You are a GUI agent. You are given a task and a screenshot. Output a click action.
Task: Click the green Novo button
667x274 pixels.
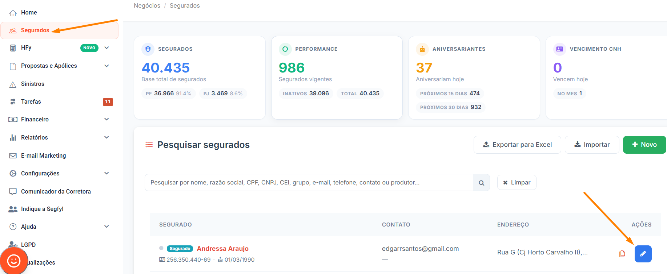point(644,145)
